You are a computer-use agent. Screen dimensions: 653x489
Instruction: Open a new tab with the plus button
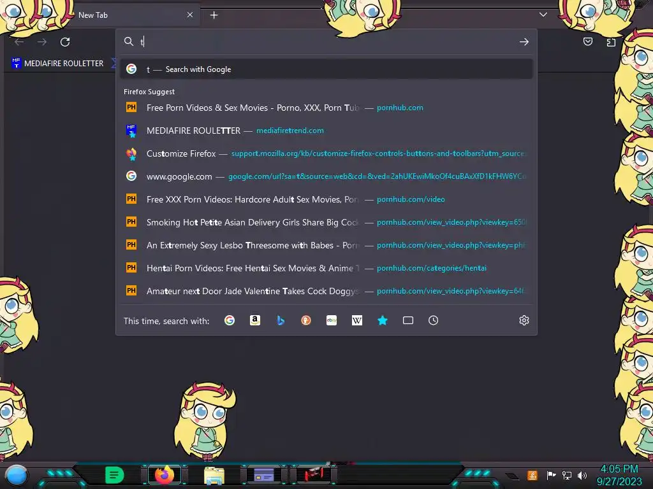pos(214,15)
